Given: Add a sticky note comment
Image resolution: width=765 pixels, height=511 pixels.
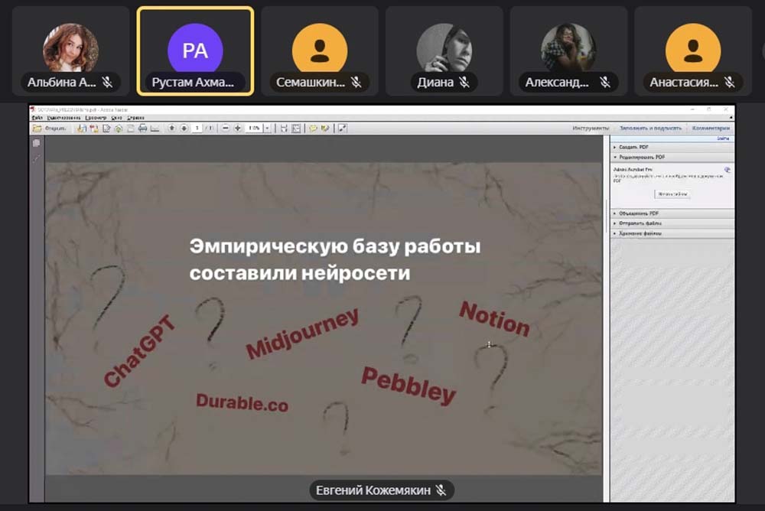Looking at the screenshot, I should [x=313, y=129].
